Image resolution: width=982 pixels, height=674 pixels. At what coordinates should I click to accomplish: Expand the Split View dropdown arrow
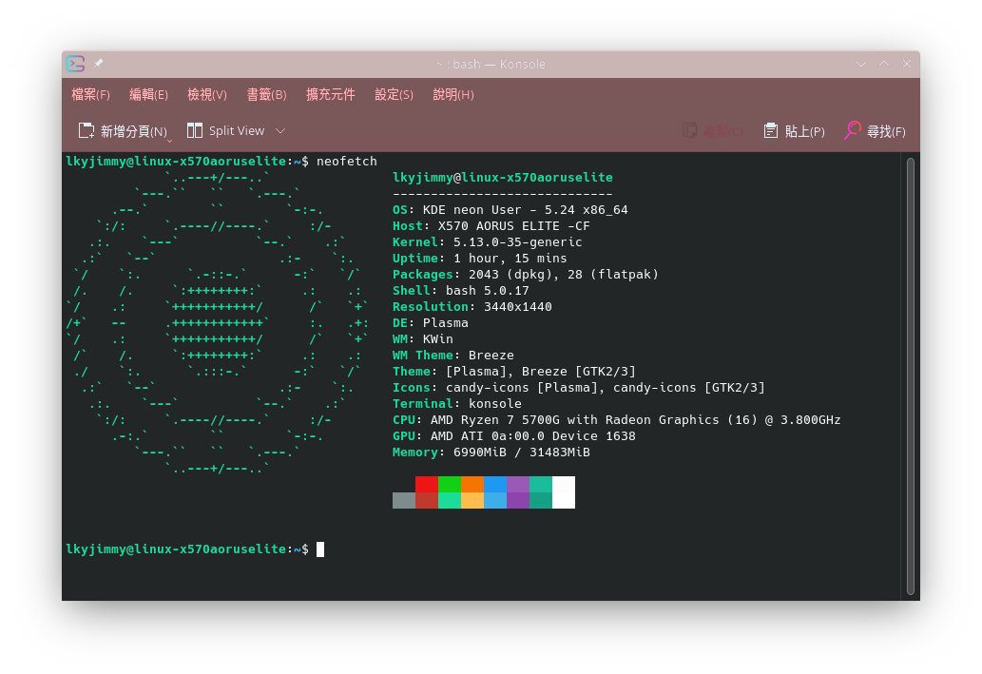[x=280, y=131]
